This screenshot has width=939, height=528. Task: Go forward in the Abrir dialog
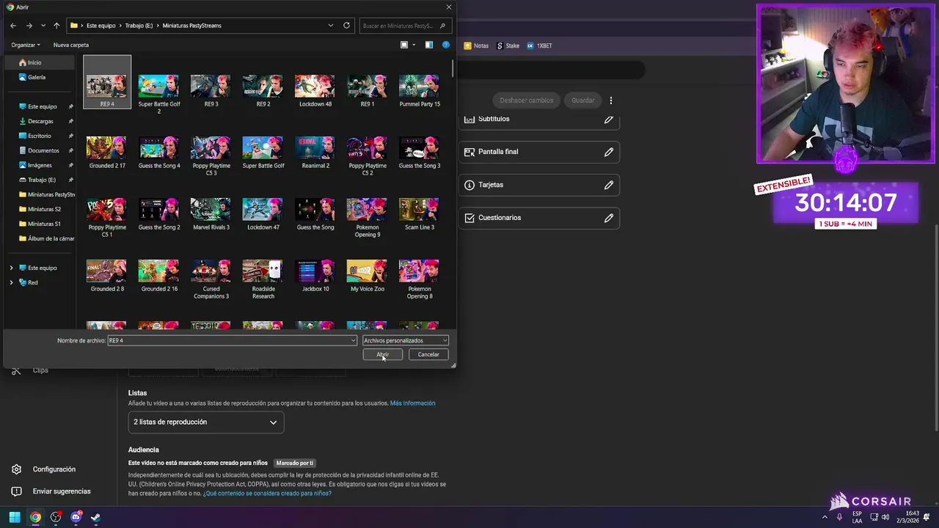pyautogui.click(x=29, y=26)
